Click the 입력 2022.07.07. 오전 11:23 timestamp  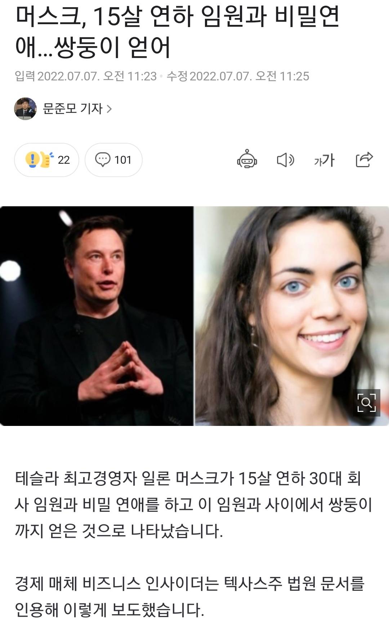[86, 76]
